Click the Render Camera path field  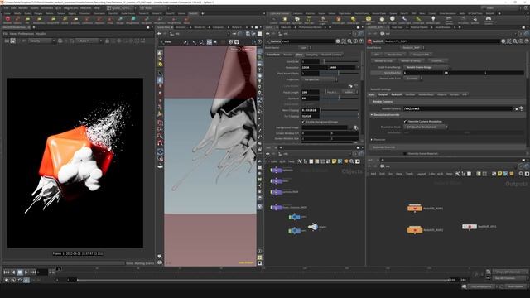click(457, 108)
